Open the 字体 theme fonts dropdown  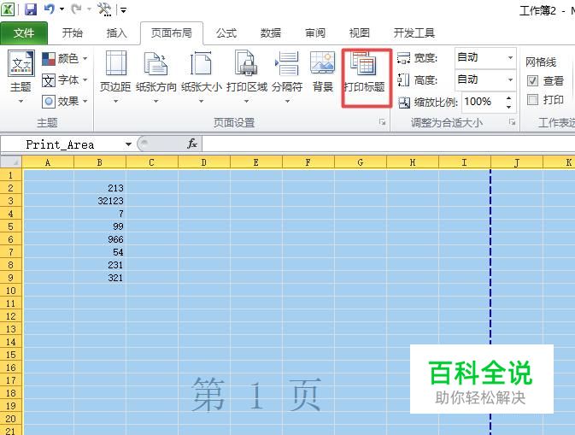tap(65, 79)
